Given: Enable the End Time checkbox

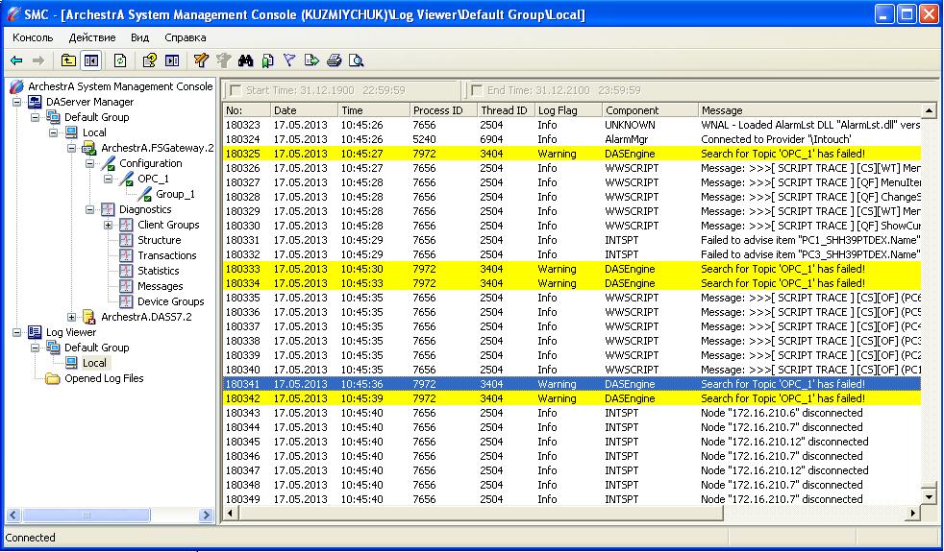Looking at the screenshot, I should pyautogui.click(x=475, y=90).
